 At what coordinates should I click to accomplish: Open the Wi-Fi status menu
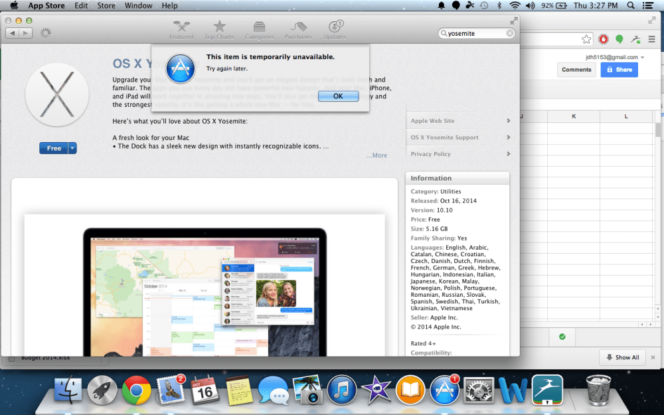(516, 5)
